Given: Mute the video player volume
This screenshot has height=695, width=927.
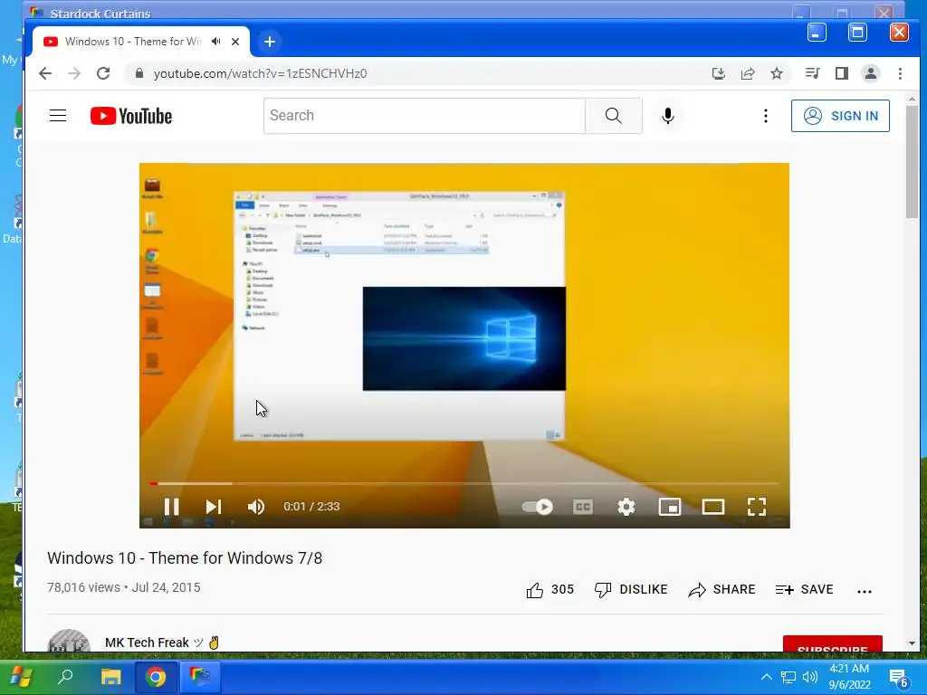Looking at the screenshot, I should pyautogui.click(x=256, y=507).
